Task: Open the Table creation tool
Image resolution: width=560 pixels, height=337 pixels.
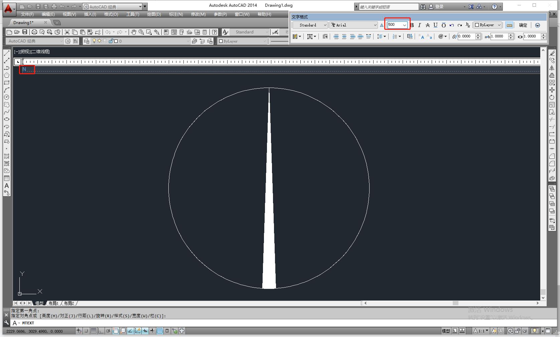Action: pos(7,178)
